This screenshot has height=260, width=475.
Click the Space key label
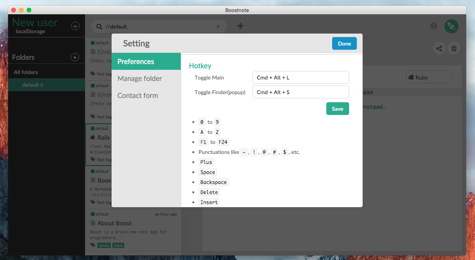[207, 172]
